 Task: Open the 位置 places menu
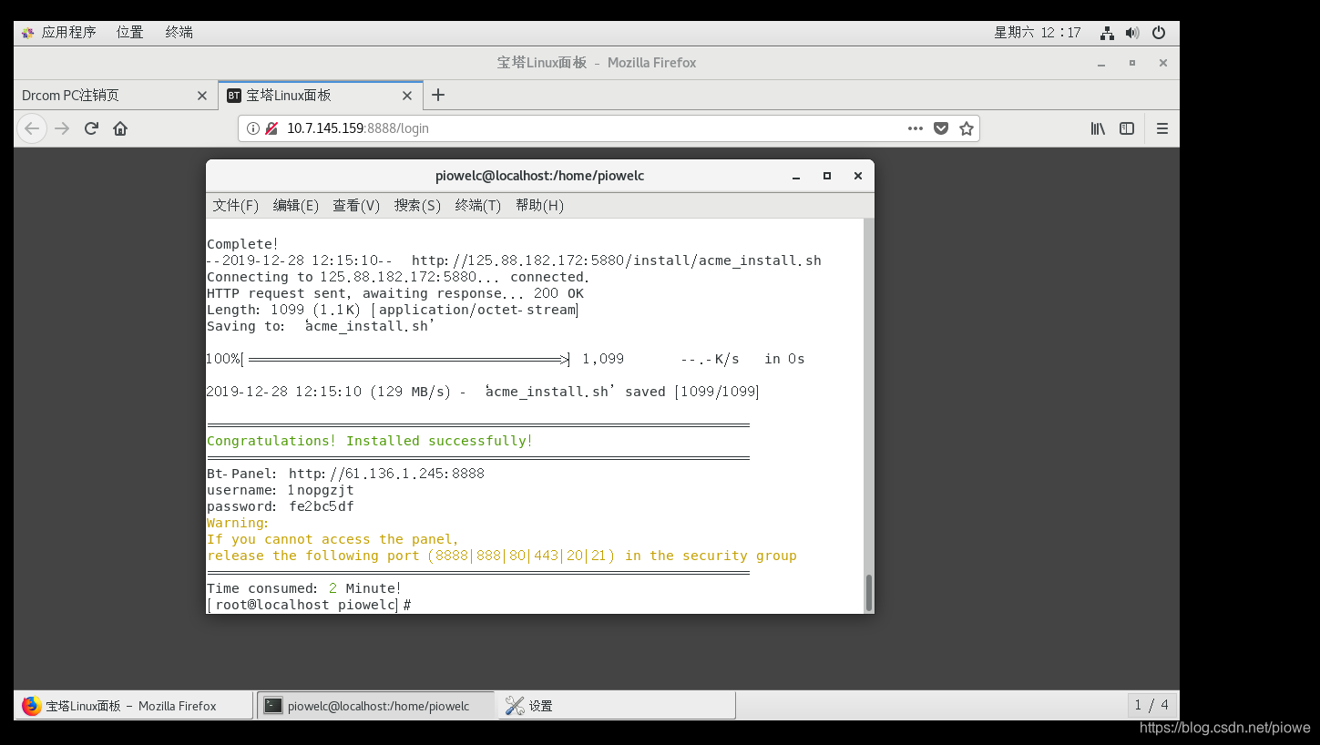click(130, 32)
